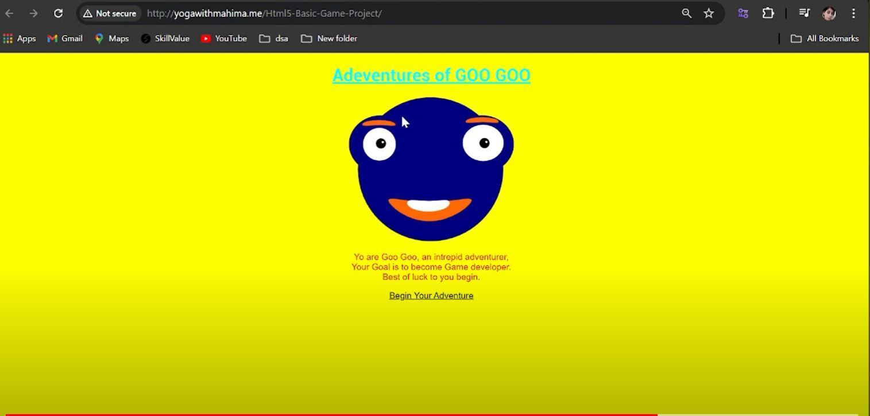Open the Apps bookmark shortcut

tap(20, 38)
